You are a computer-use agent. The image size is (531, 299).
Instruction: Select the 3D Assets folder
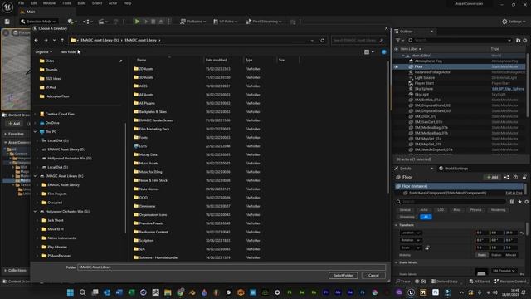146,77
